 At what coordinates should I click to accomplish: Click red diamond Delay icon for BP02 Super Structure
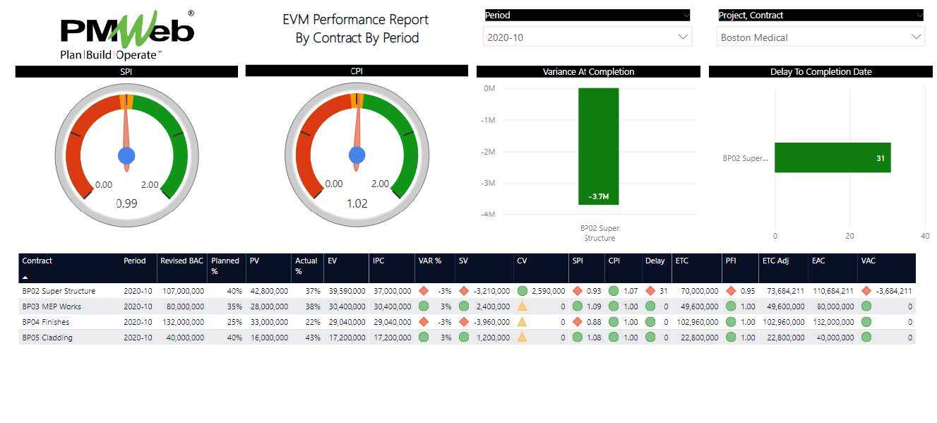(x=650, y=290)
